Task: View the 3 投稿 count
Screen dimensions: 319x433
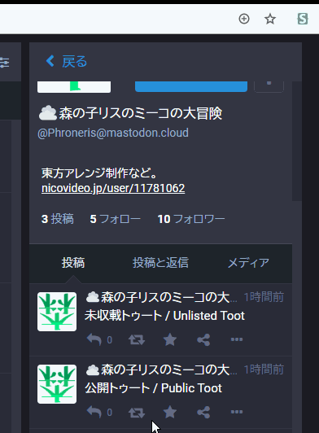Action: (x=58, y=219)
